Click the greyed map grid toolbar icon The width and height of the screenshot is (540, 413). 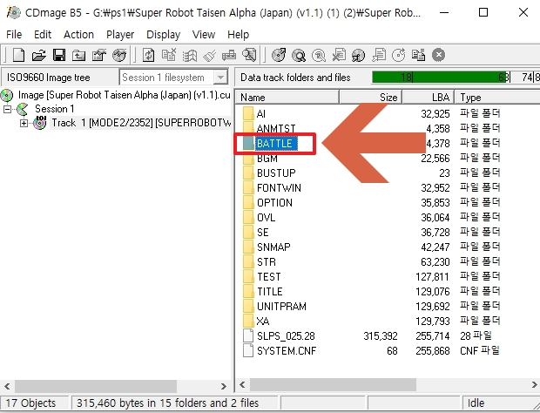pos(189,55)
